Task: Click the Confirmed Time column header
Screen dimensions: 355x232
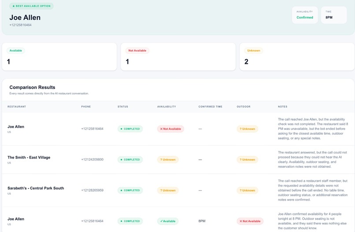Action: [211, 107]
